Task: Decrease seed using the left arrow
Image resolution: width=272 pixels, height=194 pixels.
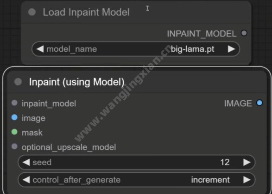Action: [26, 162]
